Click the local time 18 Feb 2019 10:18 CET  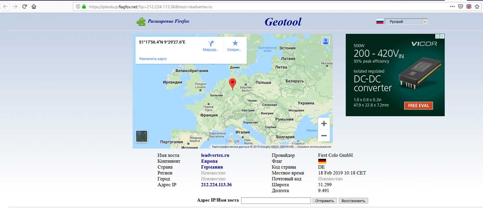[x=342, y=173]
